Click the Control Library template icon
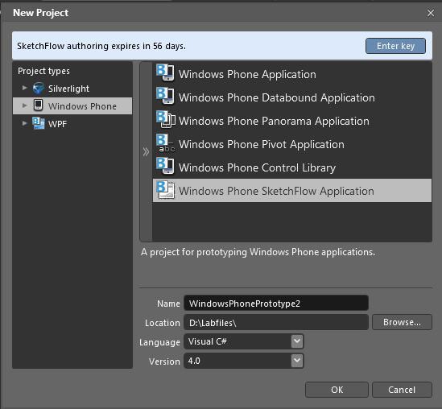Viewport: 442px width, 409px height. [166, 166]
